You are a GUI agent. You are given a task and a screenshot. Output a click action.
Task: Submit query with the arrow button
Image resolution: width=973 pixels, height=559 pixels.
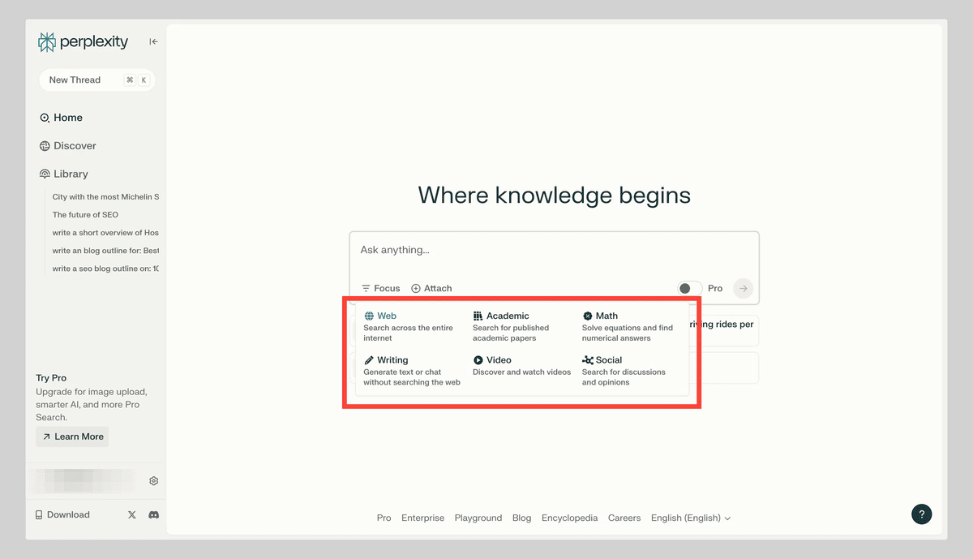[743, 288]
